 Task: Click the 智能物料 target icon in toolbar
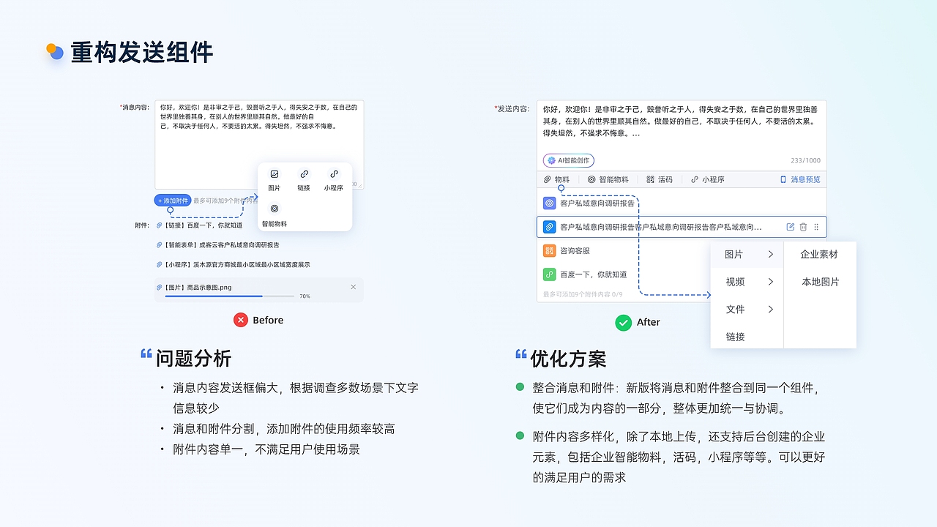[591, 179]
